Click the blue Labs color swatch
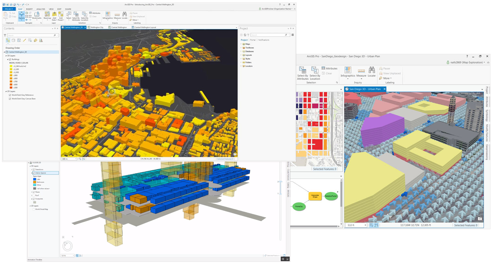 (35, 179)
